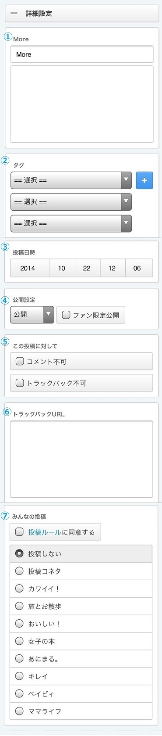The image size is (162, 736).
Task: Select the 投稿コネタ radio option
Action: (81, 571)
